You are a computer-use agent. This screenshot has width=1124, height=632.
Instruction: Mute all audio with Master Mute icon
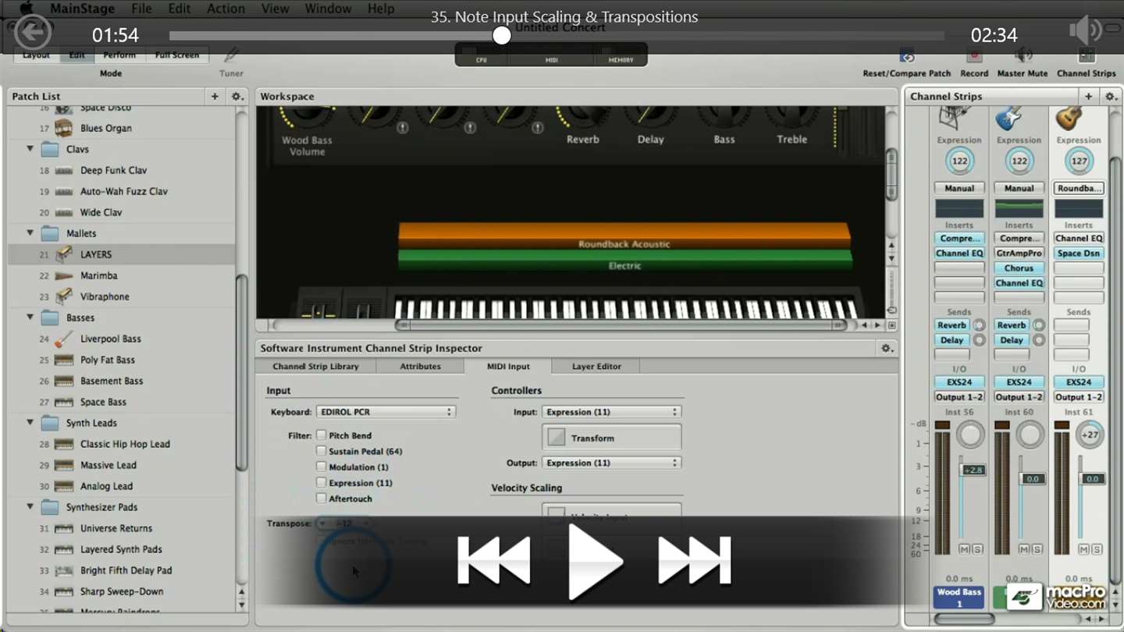point(1023,56)
